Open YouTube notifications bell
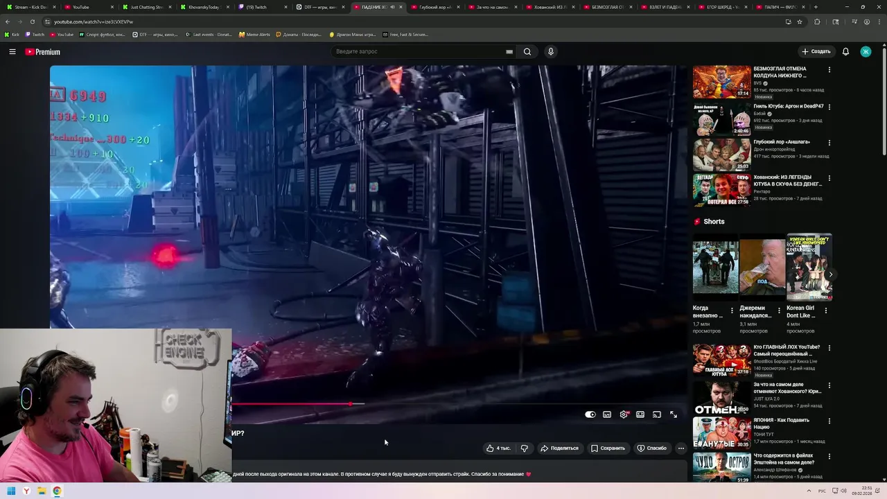 tap(845, 51)
